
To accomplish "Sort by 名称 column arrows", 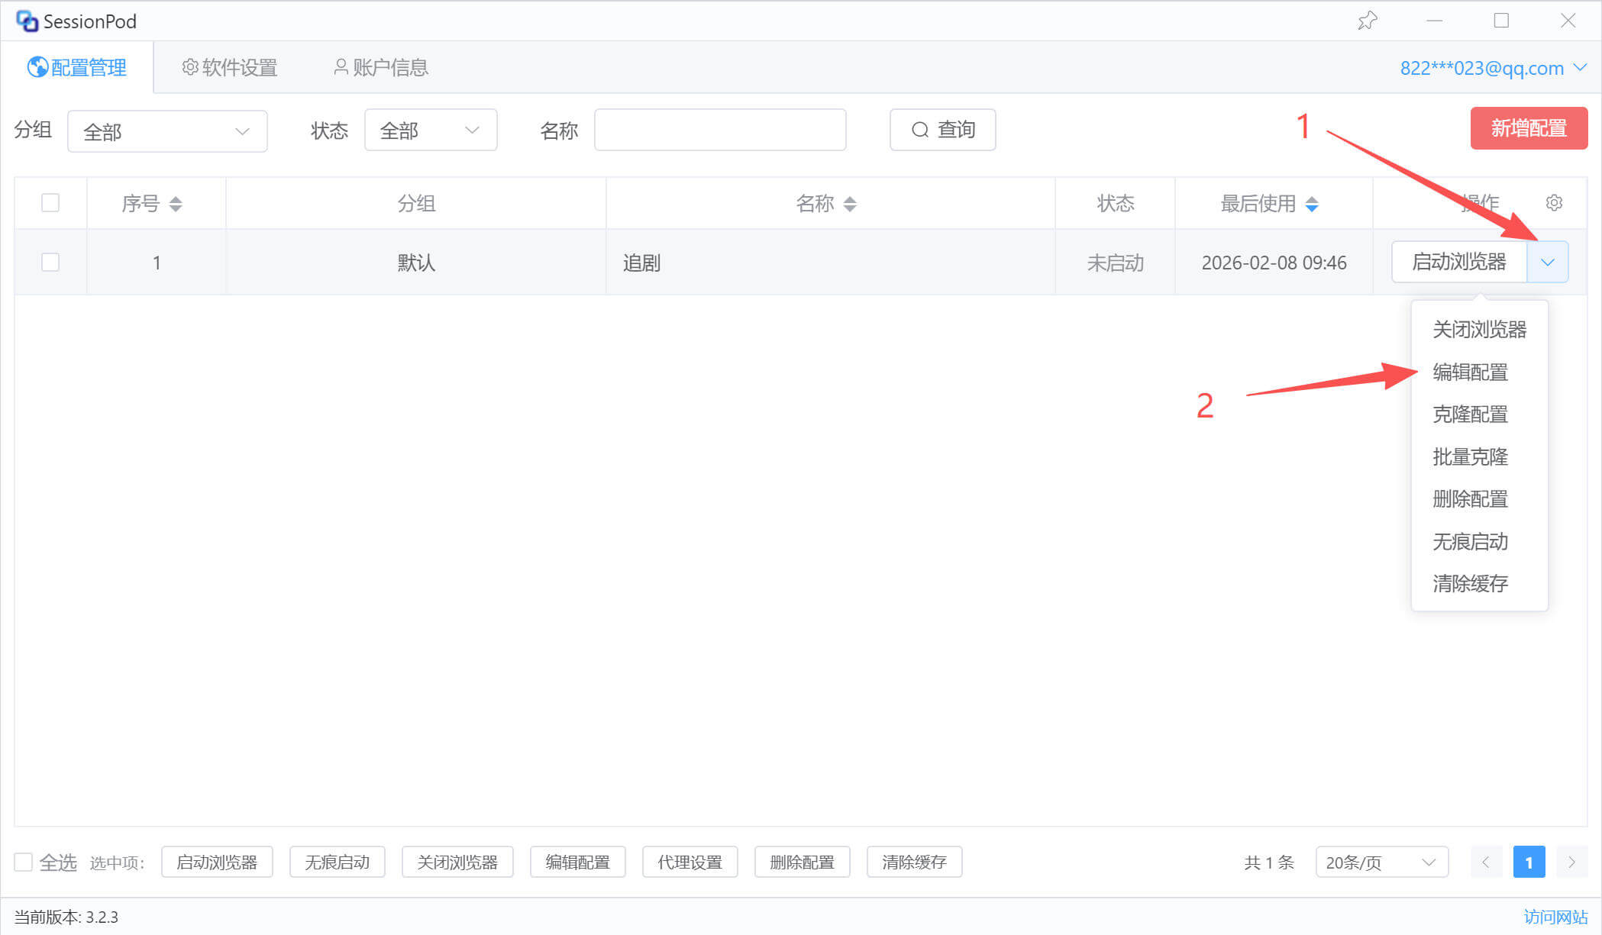I will [850, 204].
